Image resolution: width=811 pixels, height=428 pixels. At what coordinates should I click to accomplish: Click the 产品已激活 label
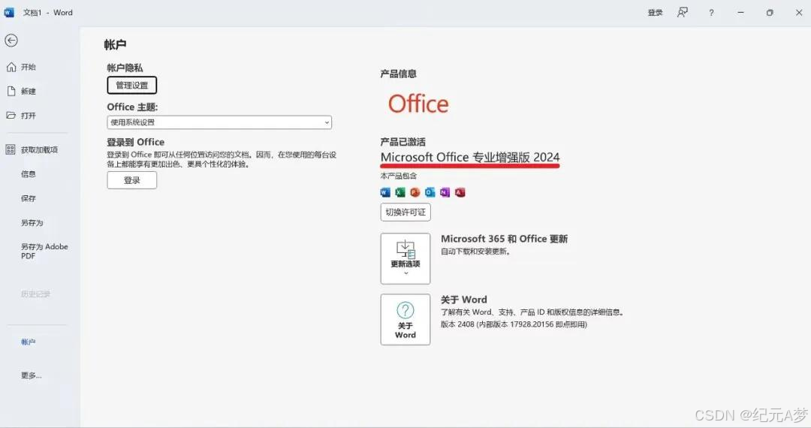pyautogui.click(x=403, y=142)
